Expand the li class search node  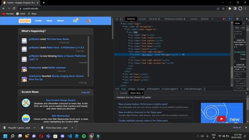coord(129,49)
